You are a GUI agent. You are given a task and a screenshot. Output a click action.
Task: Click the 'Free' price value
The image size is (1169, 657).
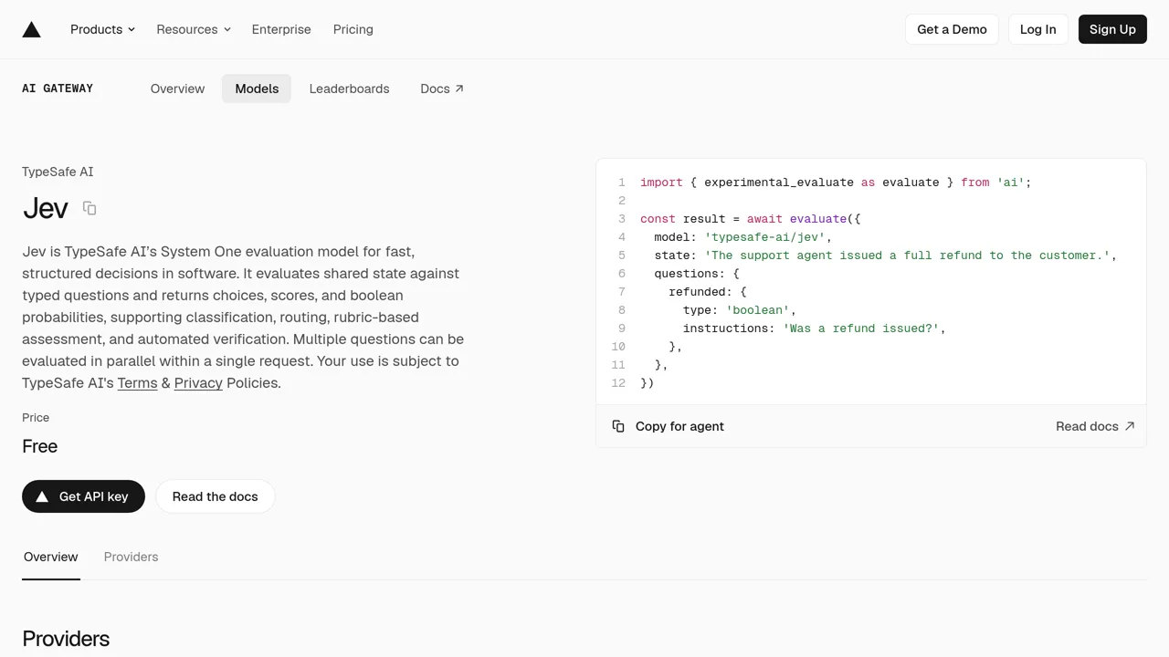(x=40, y=446)
